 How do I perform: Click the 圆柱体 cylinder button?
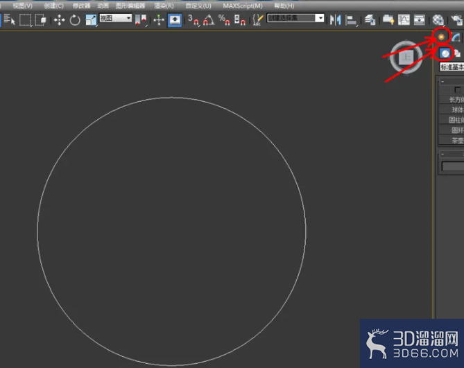(x=452, y=120)
